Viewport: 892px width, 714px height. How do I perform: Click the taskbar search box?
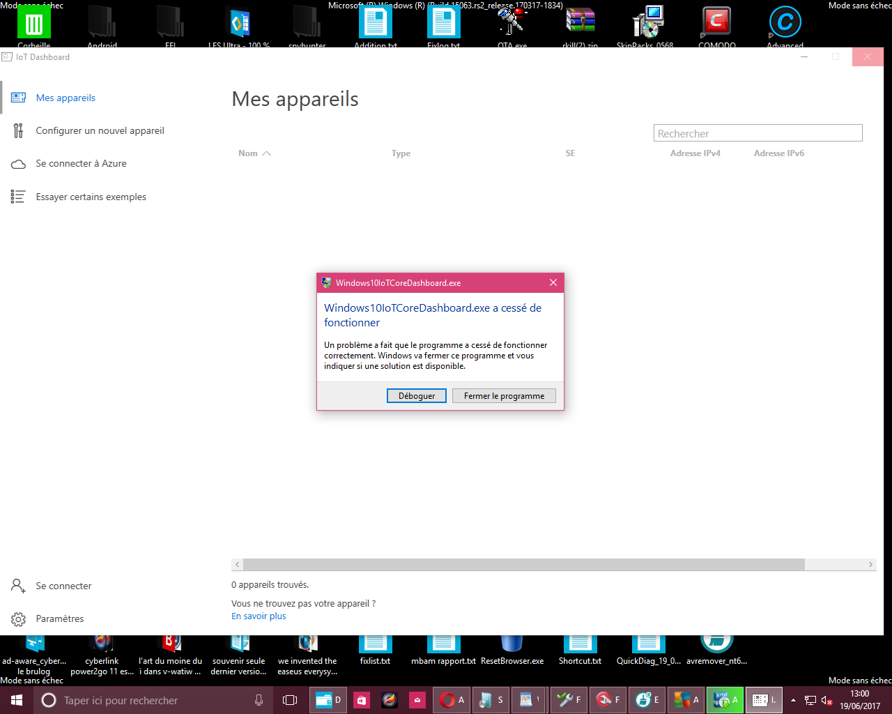[153, 700]
